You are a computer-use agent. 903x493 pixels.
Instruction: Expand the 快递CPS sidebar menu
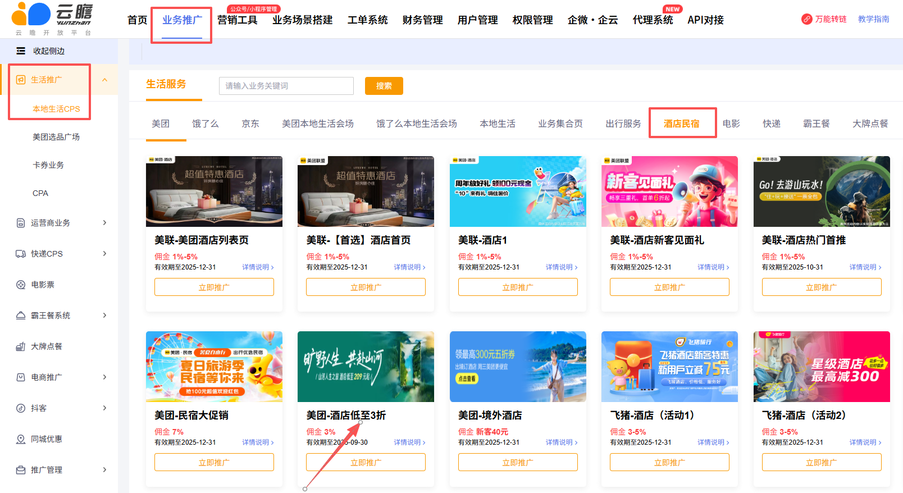(104, 254)
